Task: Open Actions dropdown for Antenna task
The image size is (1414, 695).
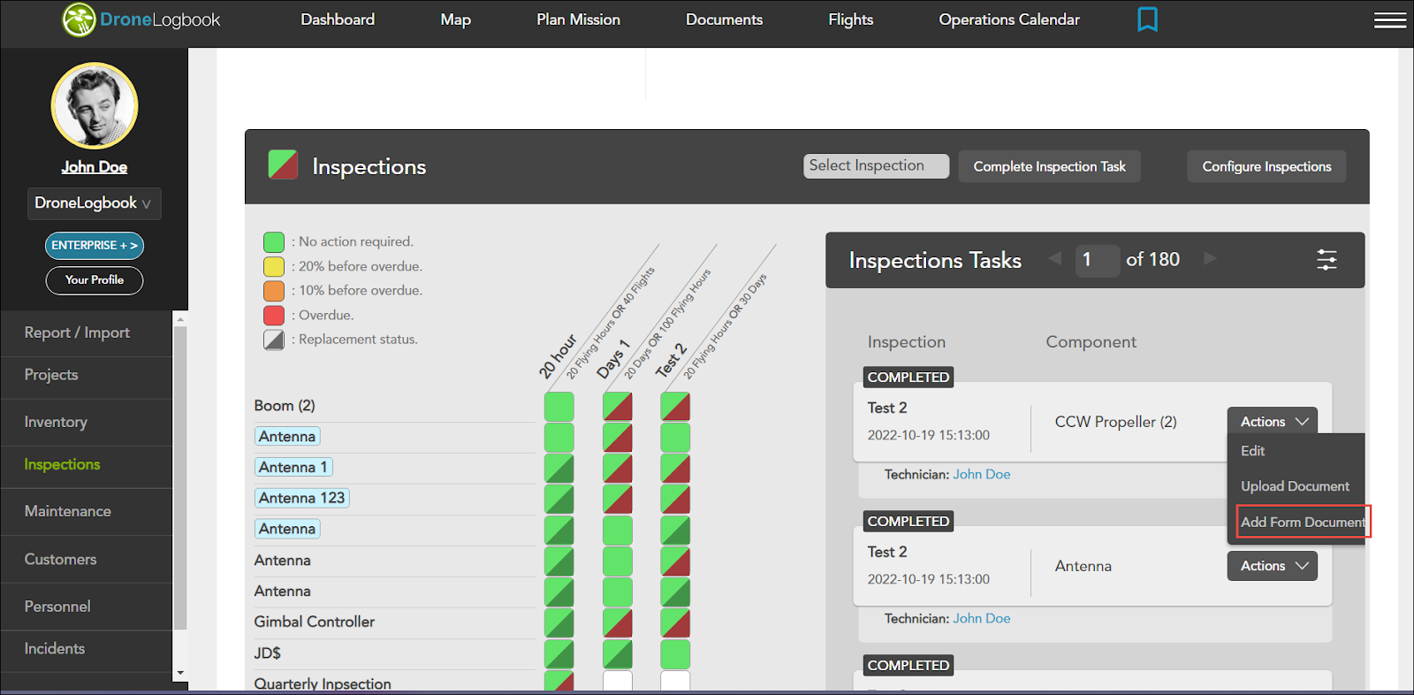Action: (x=1272, y=566)
